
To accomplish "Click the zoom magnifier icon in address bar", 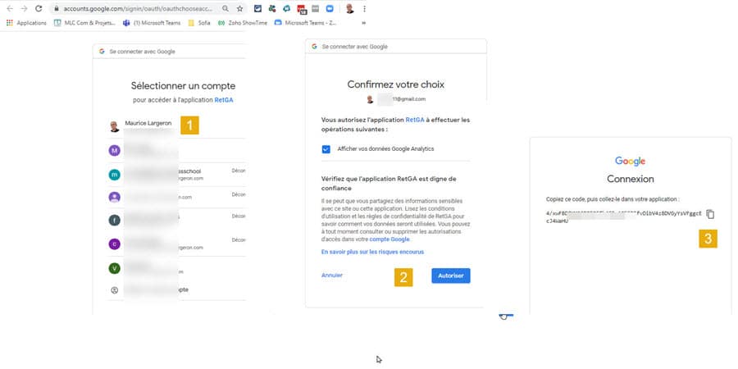I will pos(225,8).
